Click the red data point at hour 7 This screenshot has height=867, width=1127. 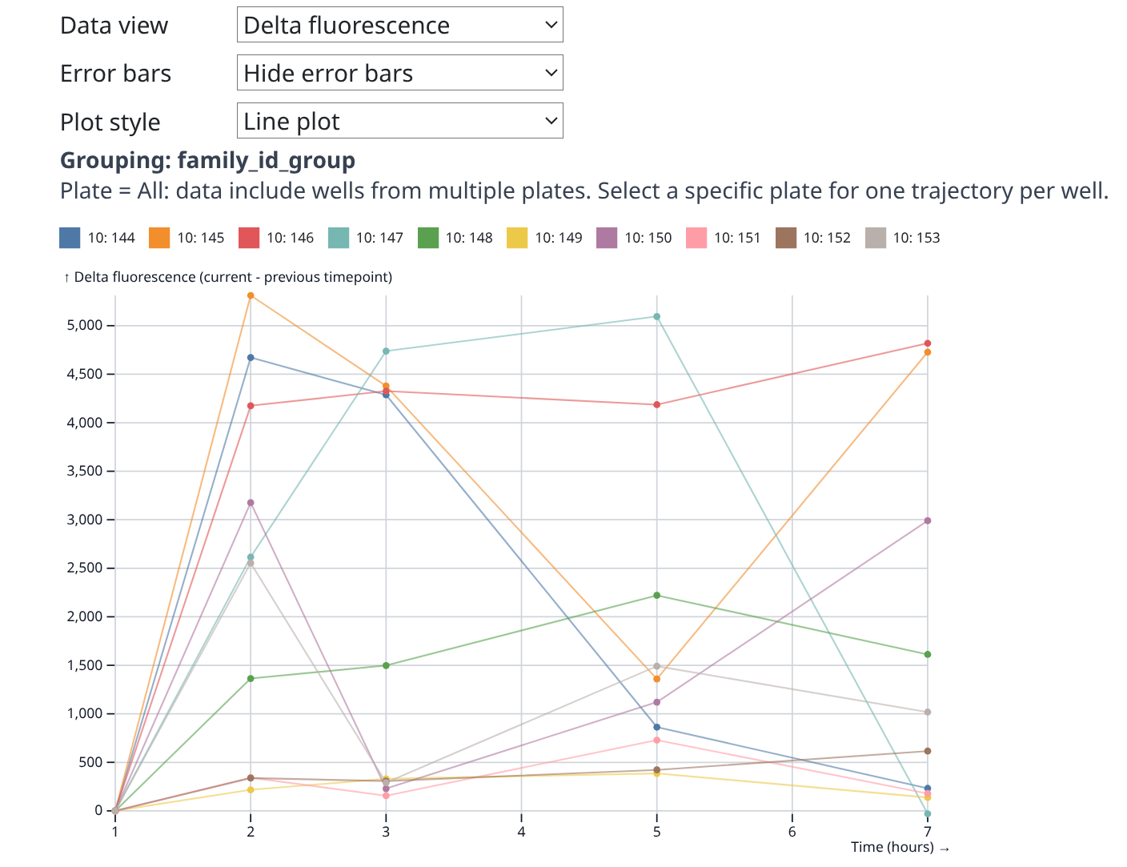(928, 343)
